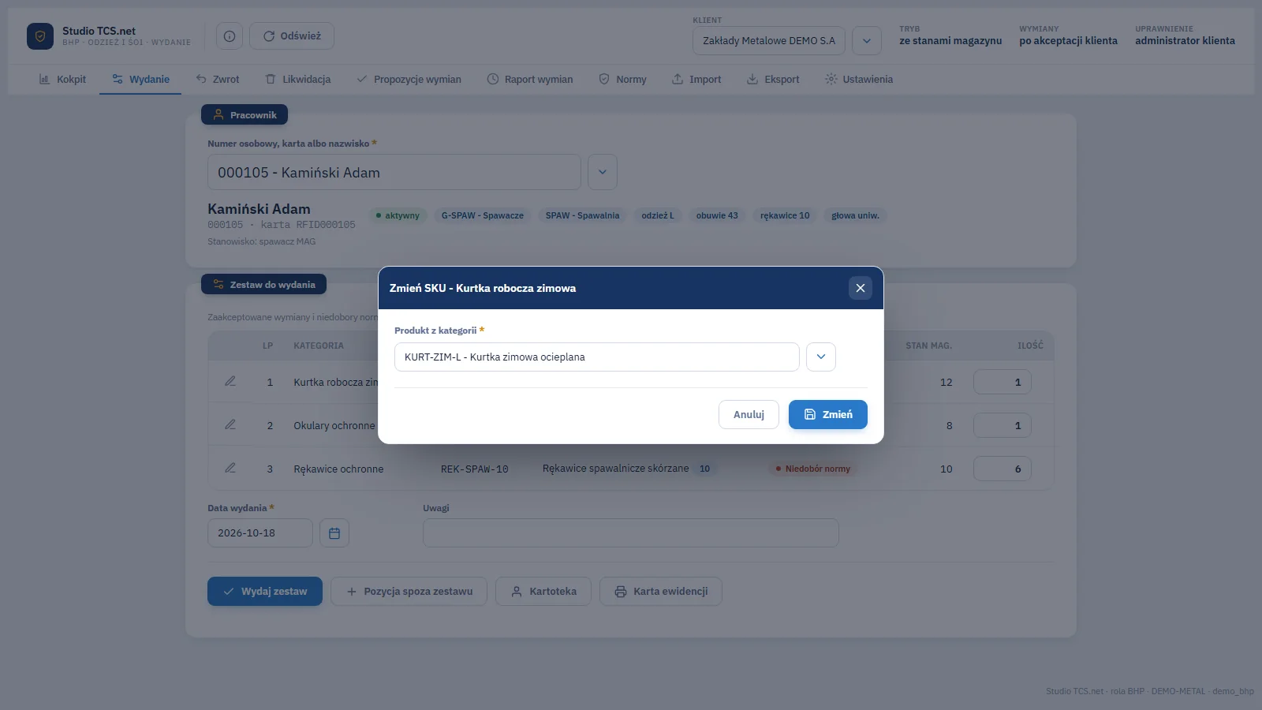
Task: Switch to the Wydanie tab
Action: (140, 80)
